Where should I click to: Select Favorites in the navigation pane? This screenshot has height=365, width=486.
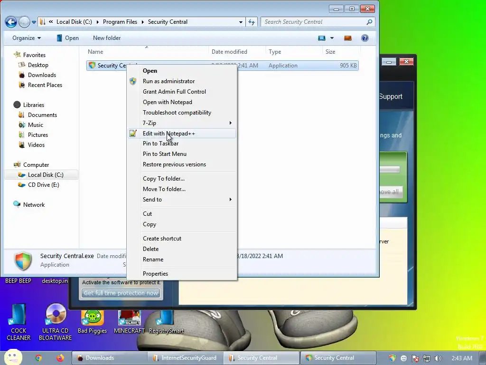pyautogui.click(x=30, y=55)
